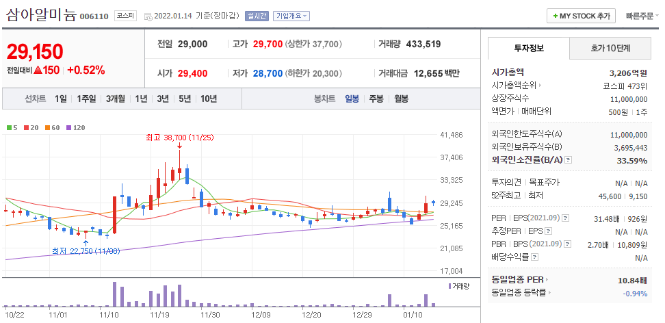The height and width of the screenshot is (323, 665).
Task: Select the 1일 line chart period
Action: [x=61, y=99]
